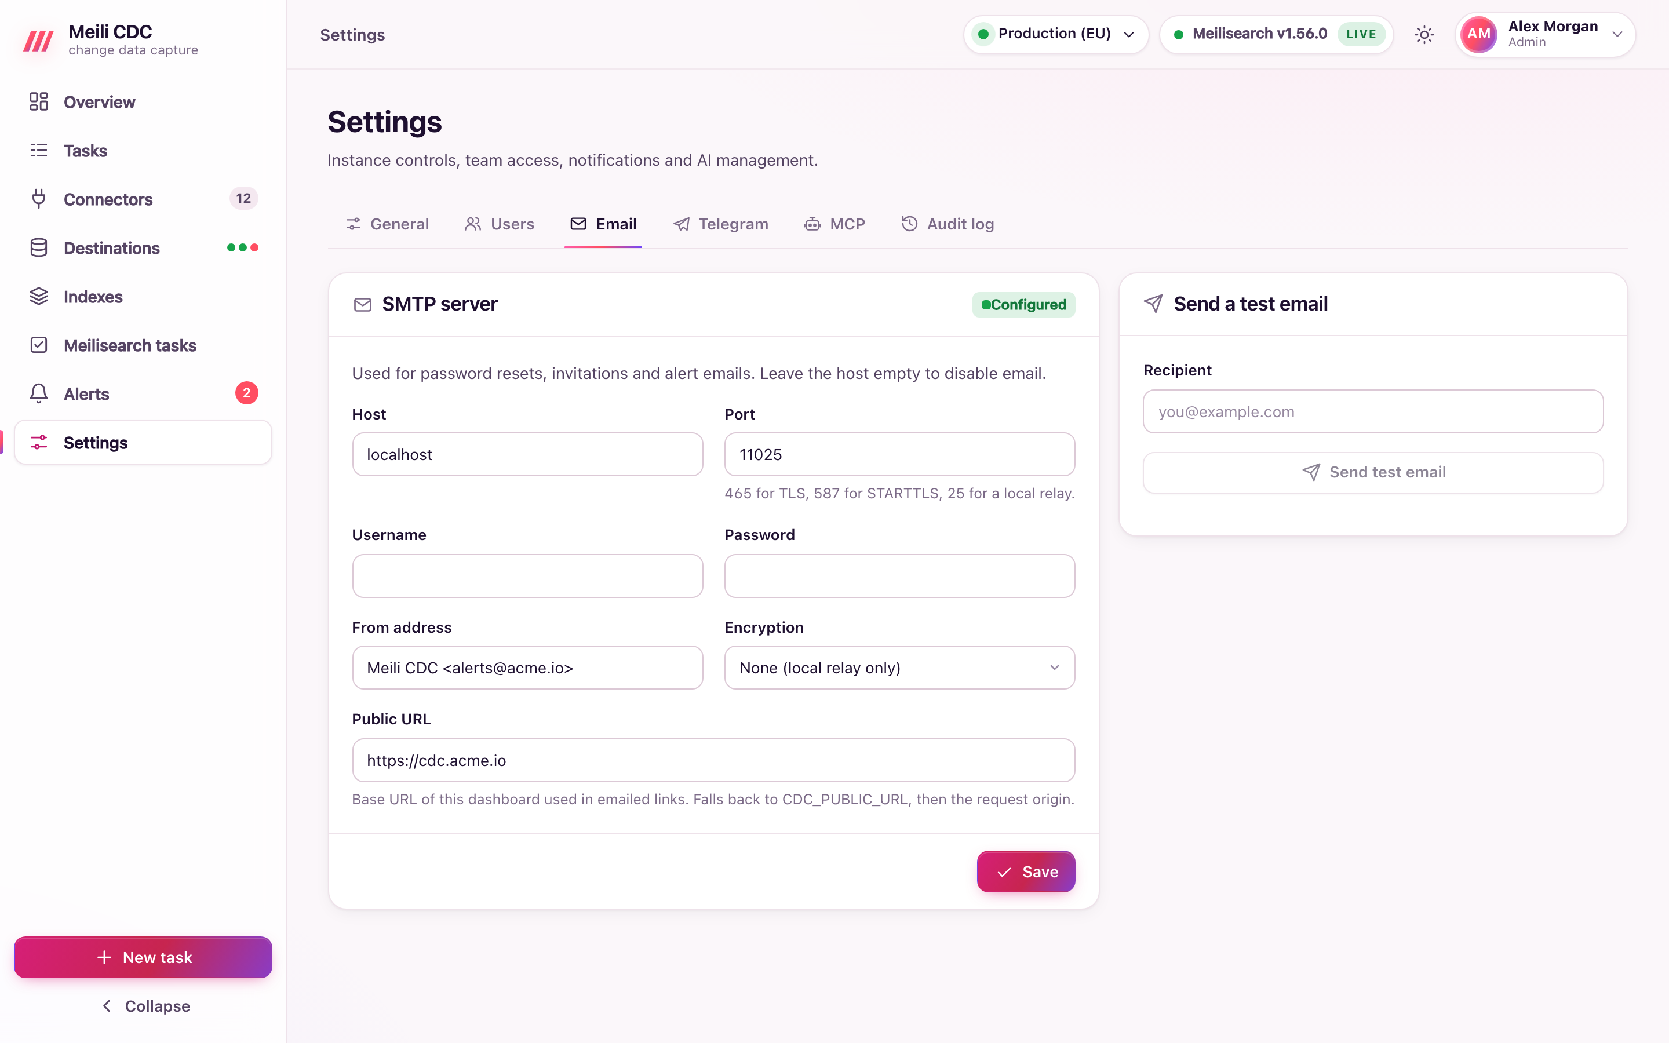Open Connectors page in sidebar
The width and height of the screenshot is (1669, 1043).
click(143, 199)
